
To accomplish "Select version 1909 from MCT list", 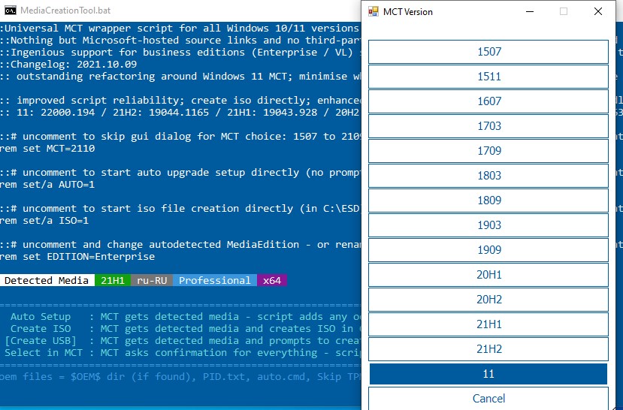I will pos(488,250).
